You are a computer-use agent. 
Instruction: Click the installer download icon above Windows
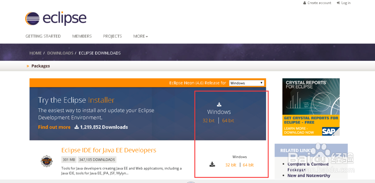click(219, 104)
